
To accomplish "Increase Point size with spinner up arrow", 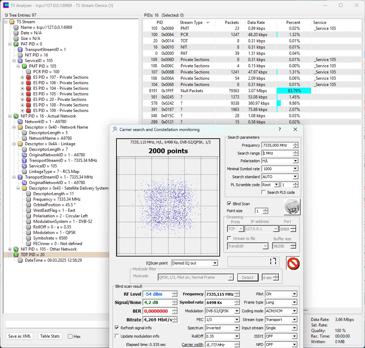I will click(x=266, y=209).
